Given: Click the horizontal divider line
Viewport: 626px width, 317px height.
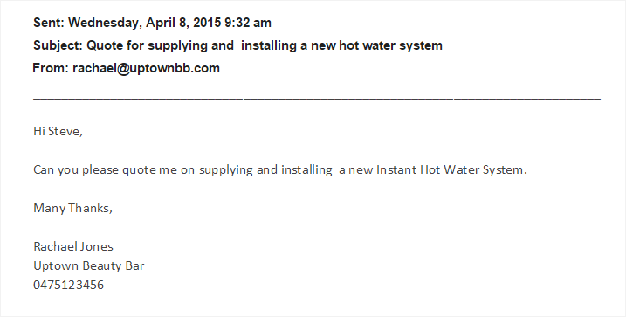Looking at the screenshot, I should click(317, 98).
